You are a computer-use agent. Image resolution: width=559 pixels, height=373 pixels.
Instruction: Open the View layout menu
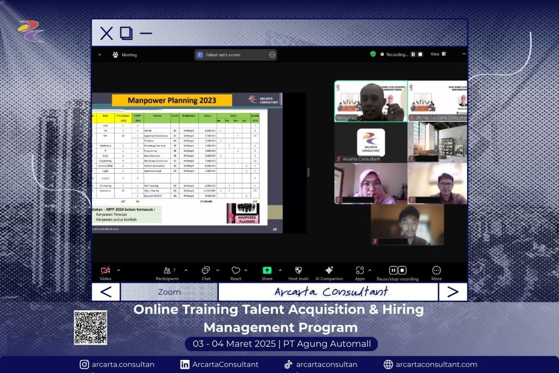tap(438, 54)
